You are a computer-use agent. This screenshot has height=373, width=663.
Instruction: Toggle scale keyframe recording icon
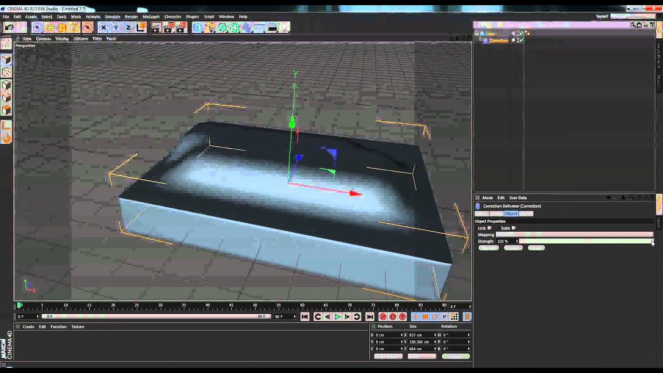425,317
